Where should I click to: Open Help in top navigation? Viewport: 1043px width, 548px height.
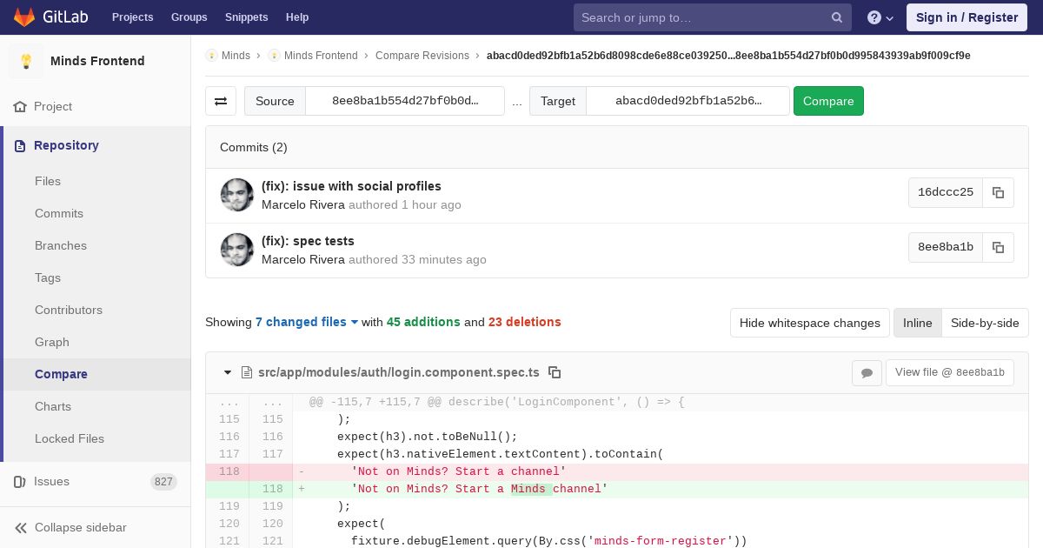pos(297,17)
